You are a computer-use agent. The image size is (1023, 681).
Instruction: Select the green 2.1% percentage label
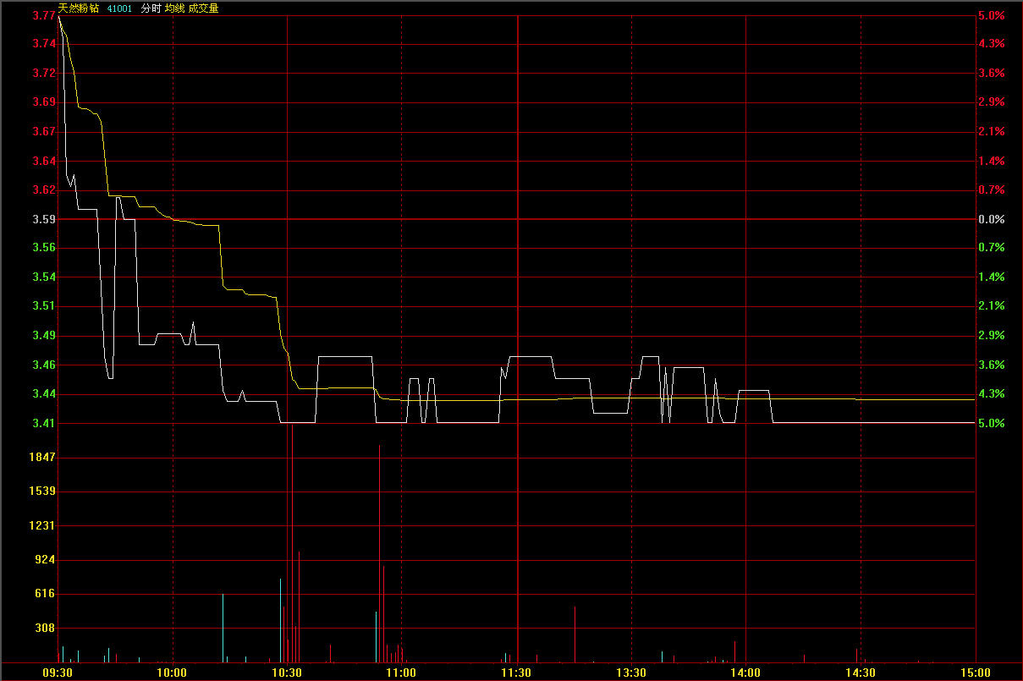coord(991,306)
